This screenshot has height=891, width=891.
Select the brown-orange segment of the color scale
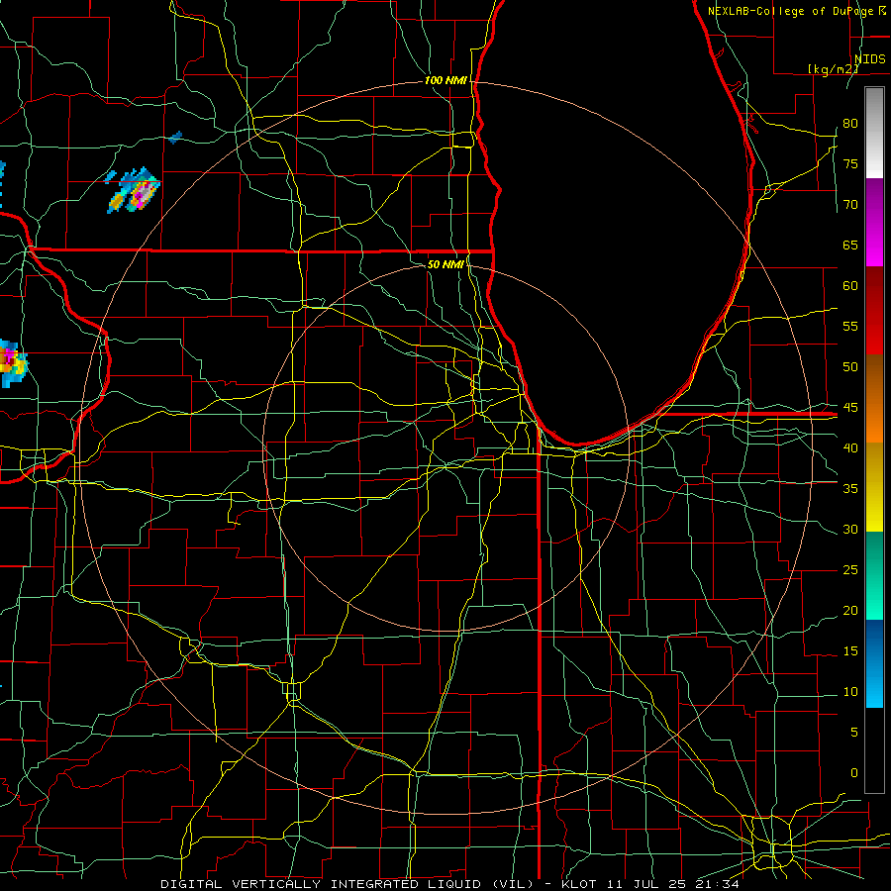(x=874, y=398)
